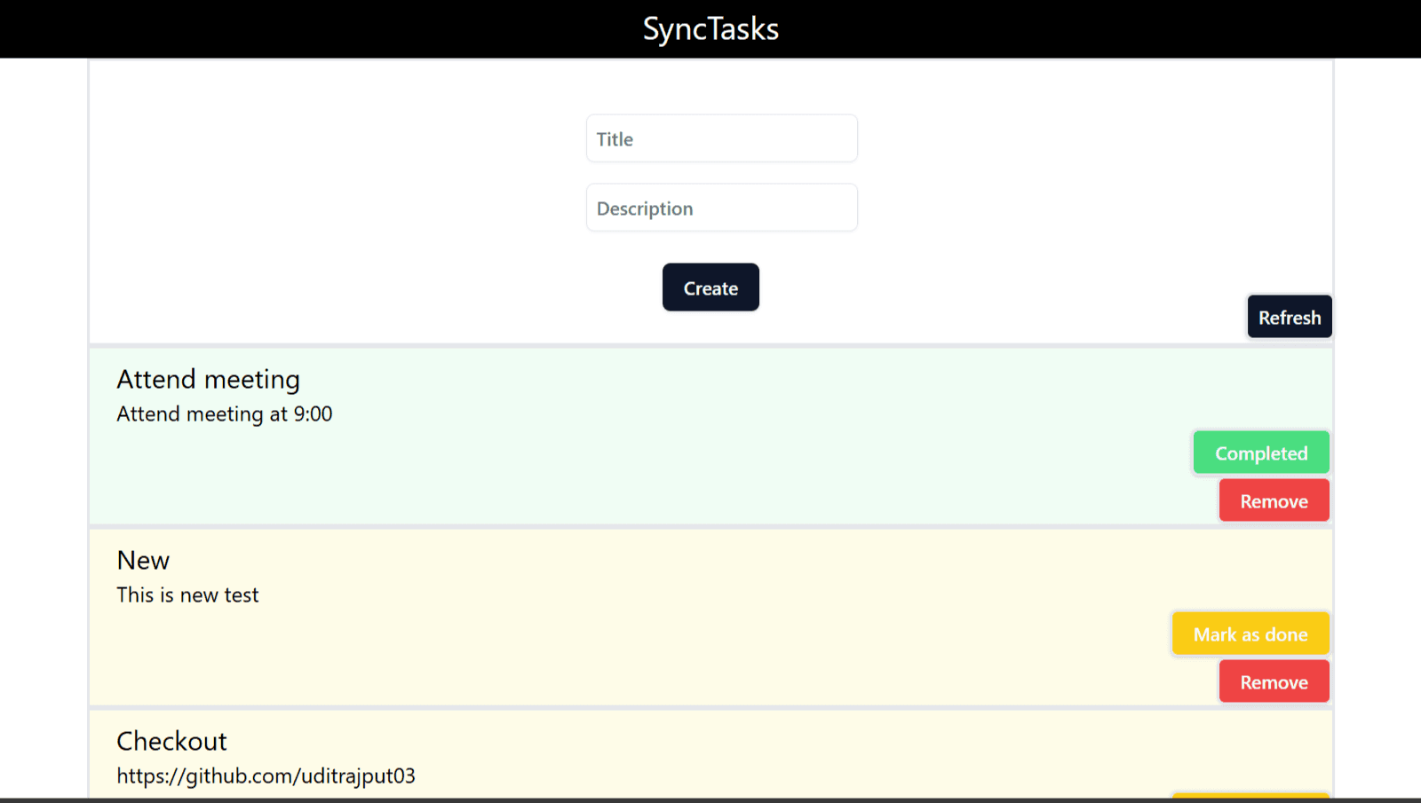
Task: Click the description 'This is new test'
Action: (187, 595)
